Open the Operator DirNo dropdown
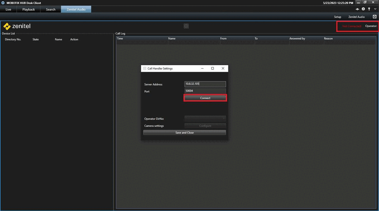This screenshot has height=211, width=379. 205,119
